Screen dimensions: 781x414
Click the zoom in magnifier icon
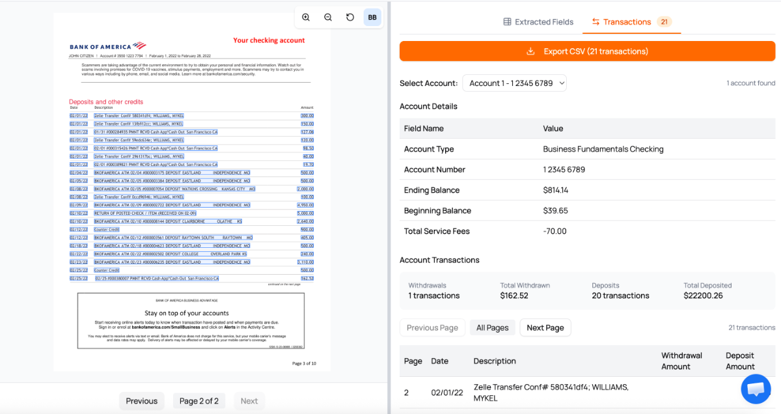(x=306, y=18)
